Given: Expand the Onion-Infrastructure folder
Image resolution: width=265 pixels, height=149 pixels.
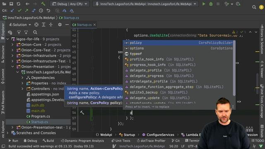Looking at the screenshot, I should [x=12, y=55].
